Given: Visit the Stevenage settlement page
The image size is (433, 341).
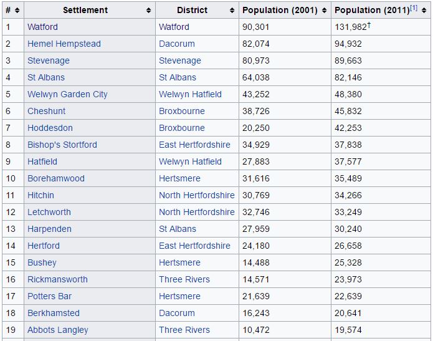Looking at the screenshot, I should pos(48,60).
